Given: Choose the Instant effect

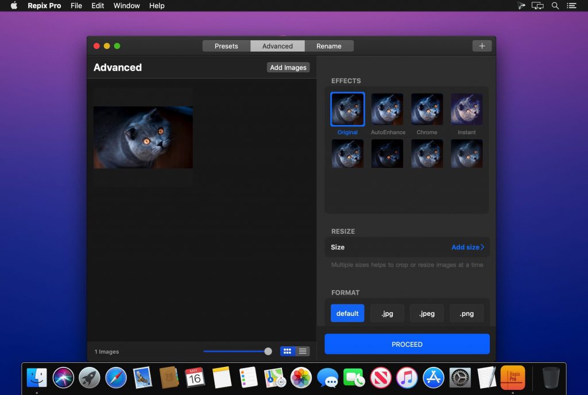Looking at the screenshot, I should 466,109.
